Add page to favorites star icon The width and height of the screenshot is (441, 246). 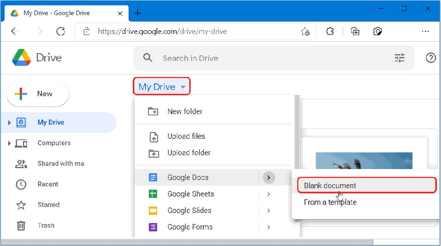[305, 32]
